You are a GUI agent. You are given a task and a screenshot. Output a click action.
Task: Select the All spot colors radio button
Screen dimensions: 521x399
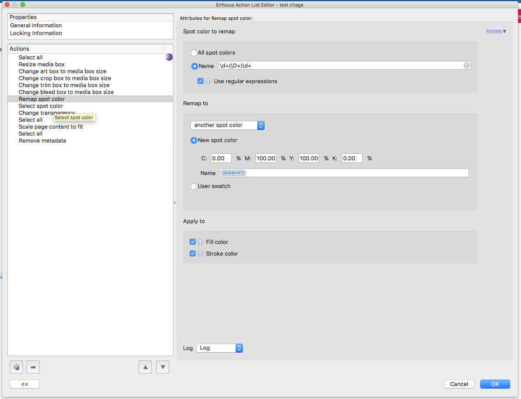click(194, 53)
